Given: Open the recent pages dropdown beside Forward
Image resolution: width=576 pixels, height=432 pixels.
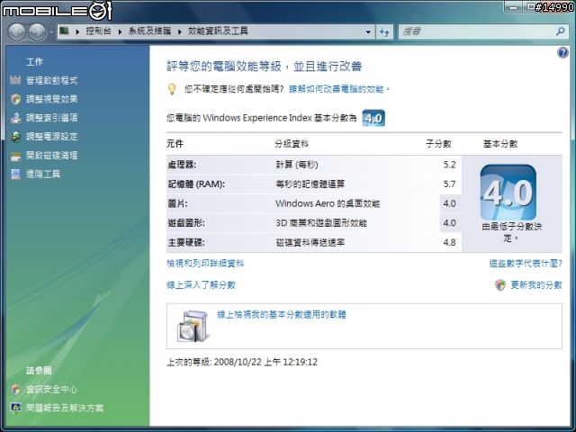Looking at the screenshot, I should pos(50,32).
